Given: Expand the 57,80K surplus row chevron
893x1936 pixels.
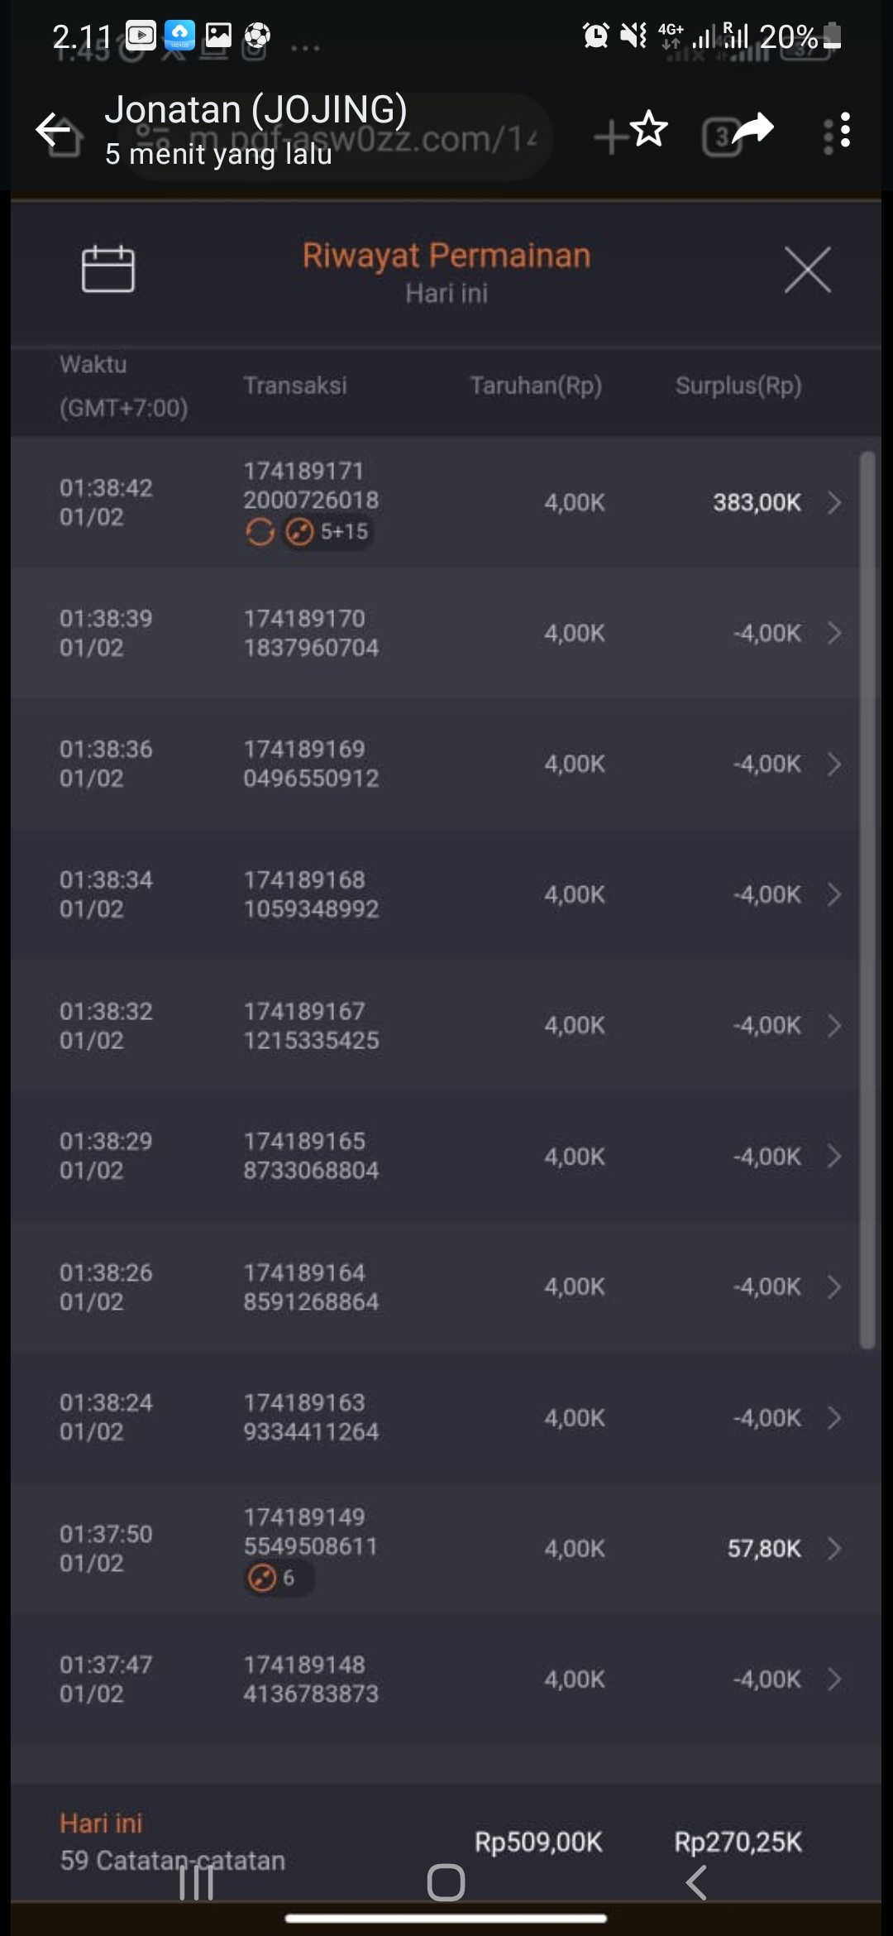Looking at the screenshot, I should pyautogui.click(x=833, y=1548).
